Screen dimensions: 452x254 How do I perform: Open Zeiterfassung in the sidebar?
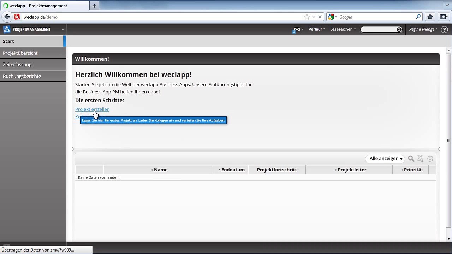(x=33, y=65)
